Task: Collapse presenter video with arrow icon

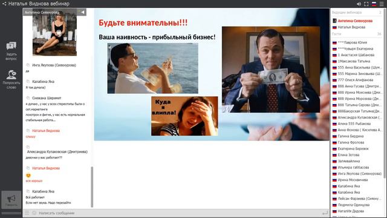Action: (82, 12)
